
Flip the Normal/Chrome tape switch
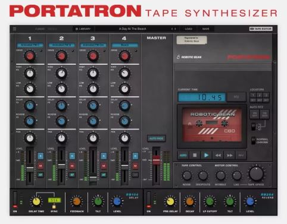point(253,141)
